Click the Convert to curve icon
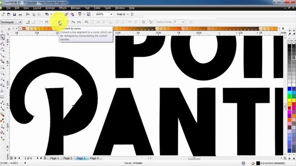The height and width of the screenshot is (166, 296). coord(60,22)
